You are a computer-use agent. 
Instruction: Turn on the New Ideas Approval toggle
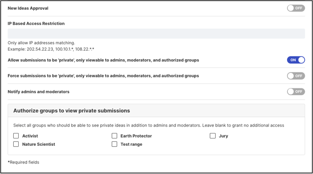(x=296, y=8)
